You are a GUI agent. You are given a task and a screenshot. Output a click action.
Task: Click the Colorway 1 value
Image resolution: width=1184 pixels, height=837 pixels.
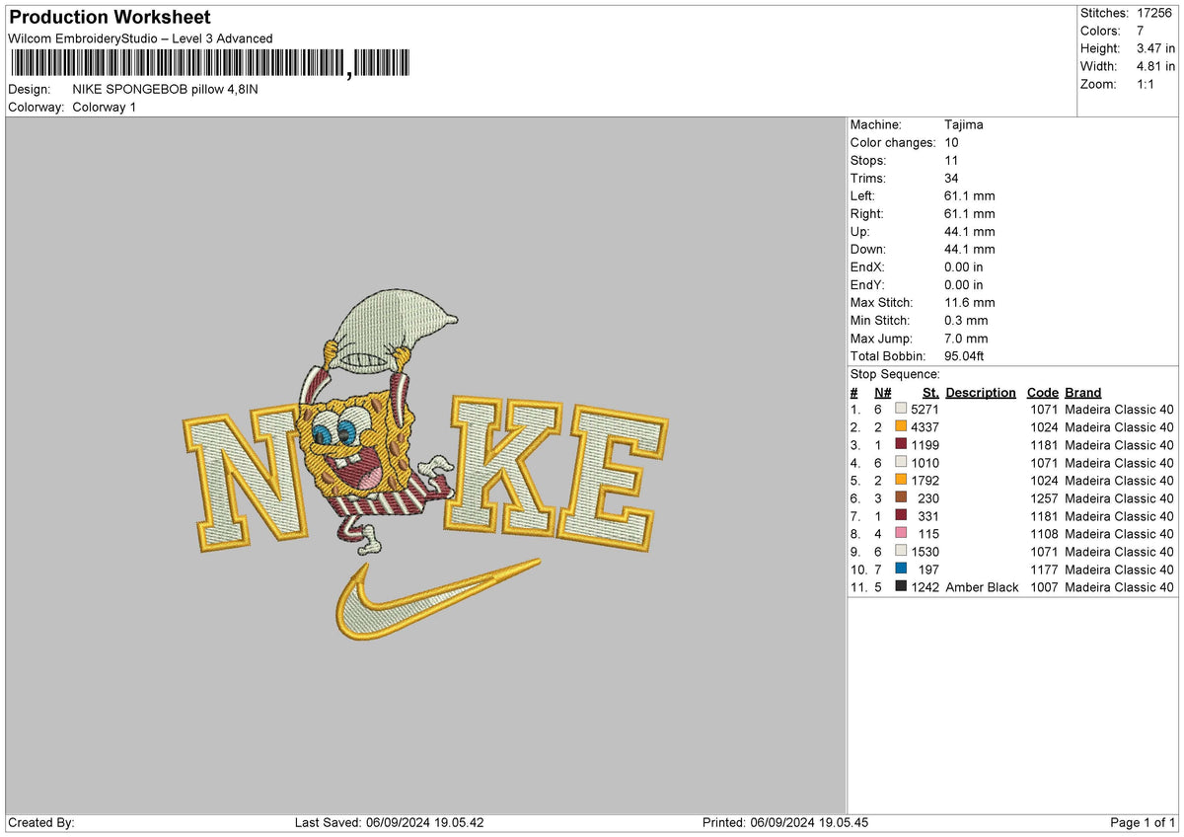click(x=105, y=107)
